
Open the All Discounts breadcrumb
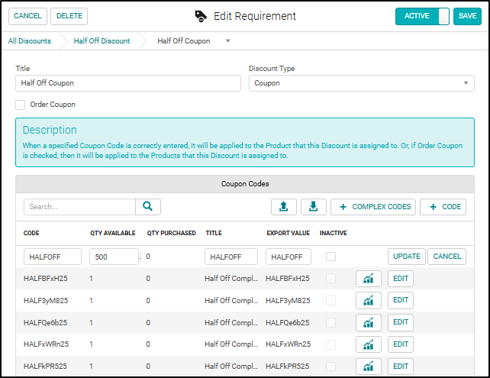30,41
